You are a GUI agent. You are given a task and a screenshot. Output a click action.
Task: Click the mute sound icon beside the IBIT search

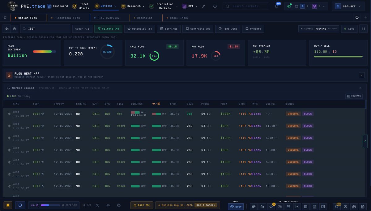[6, 29]
